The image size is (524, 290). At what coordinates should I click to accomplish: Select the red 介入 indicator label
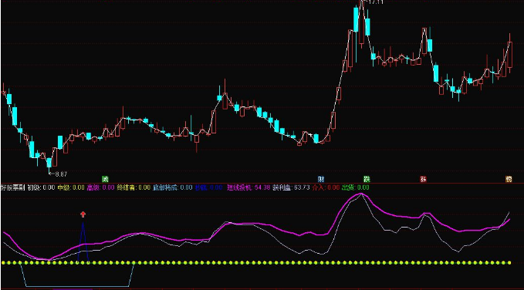326,187
